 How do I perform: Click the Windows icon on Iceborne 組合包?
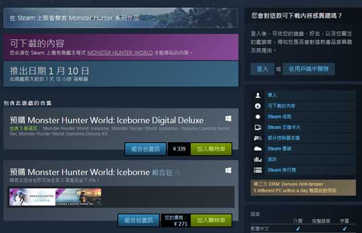[228, 170]
